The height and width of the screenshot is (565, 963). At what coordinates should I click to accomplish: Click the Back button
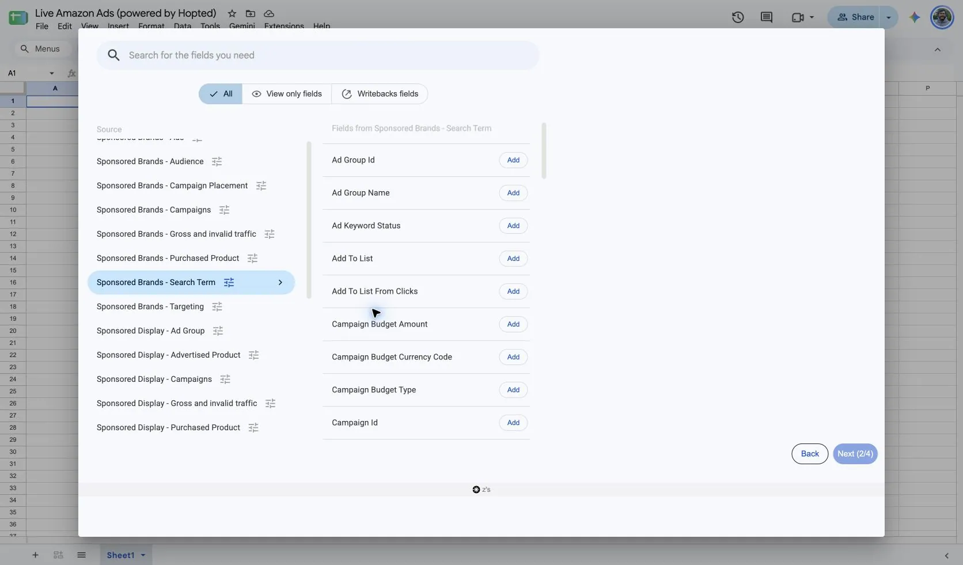(x=810, y=454)
